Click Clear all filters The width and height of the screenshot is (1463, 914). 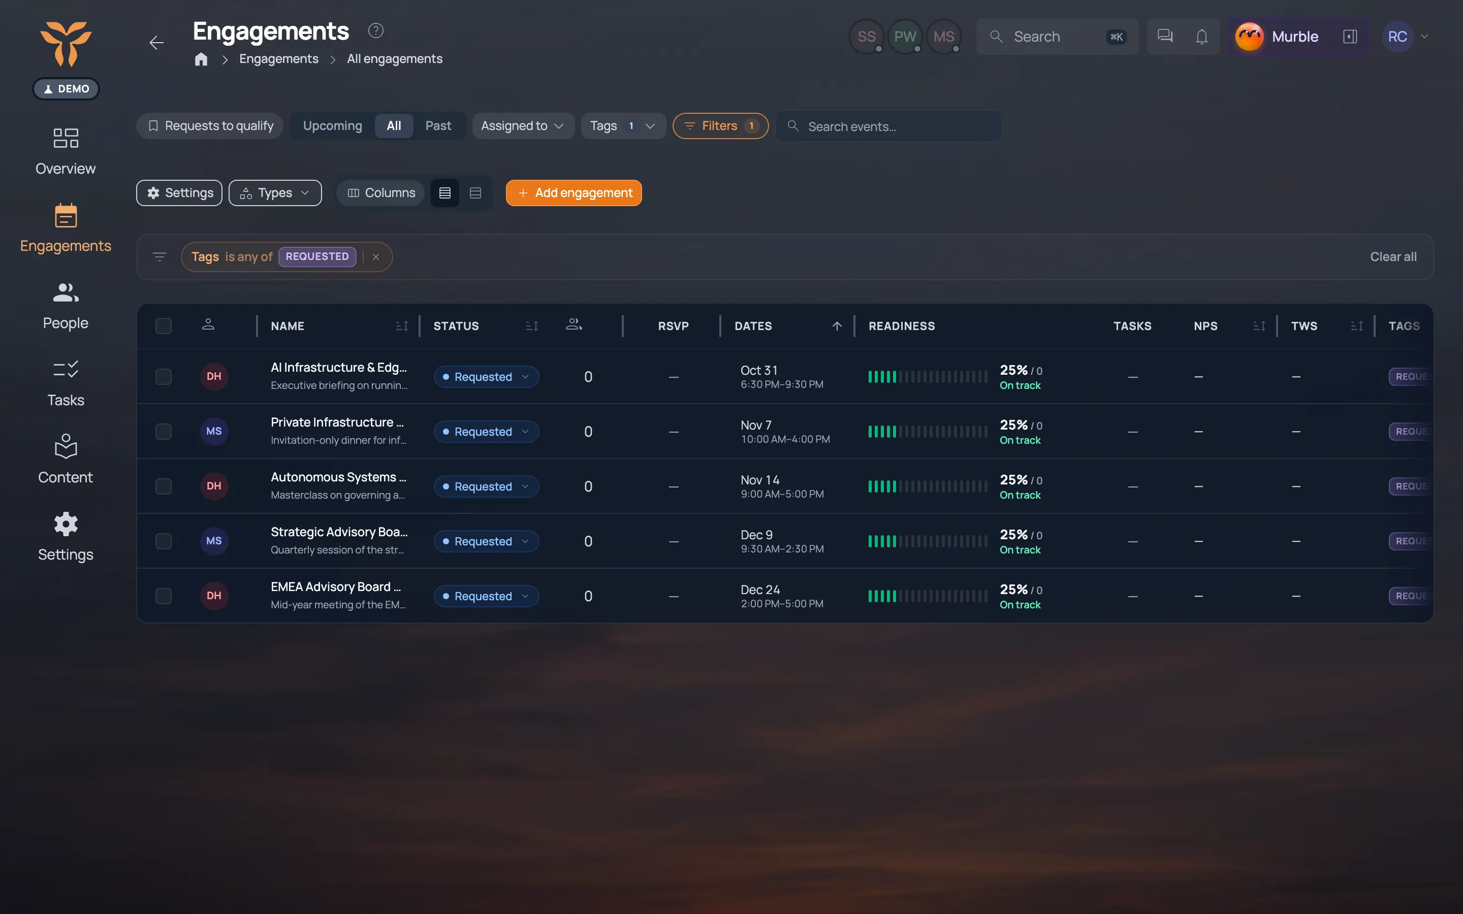1393,257
